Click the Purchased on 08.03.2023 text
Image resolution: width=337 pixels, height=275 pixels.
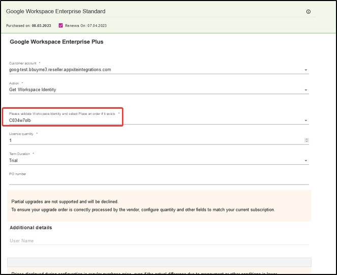point(28,25)
